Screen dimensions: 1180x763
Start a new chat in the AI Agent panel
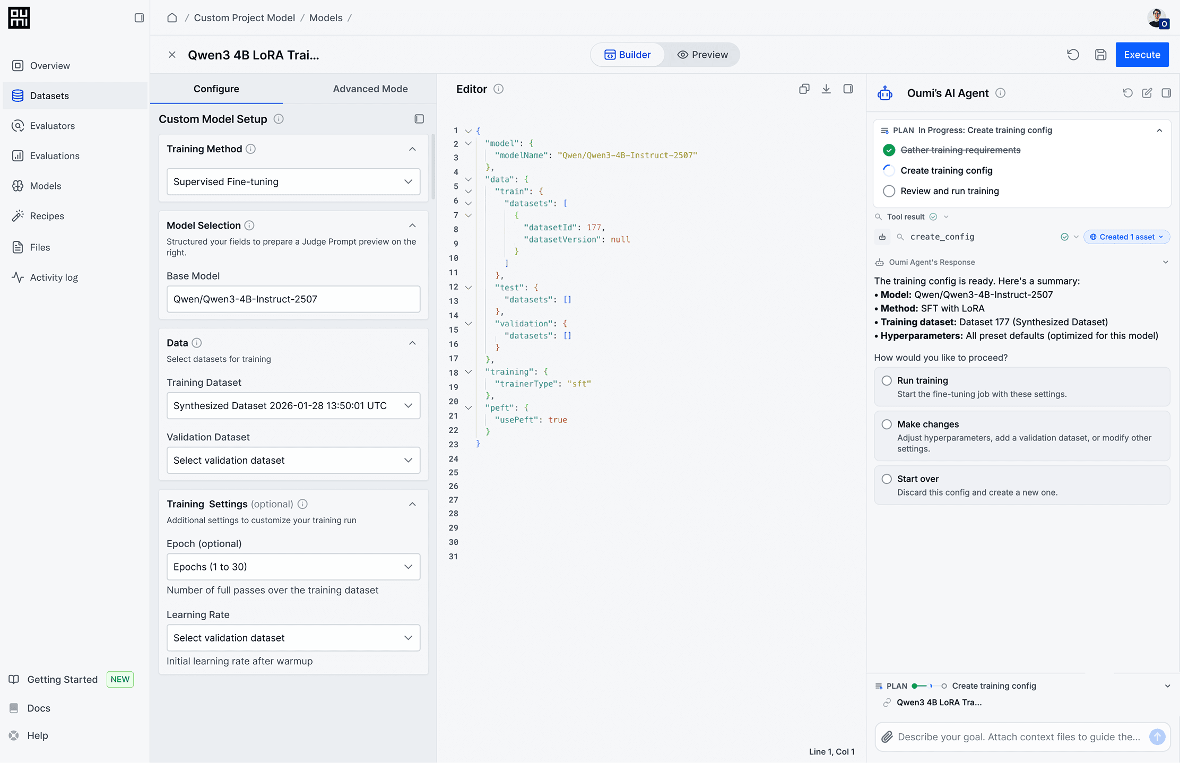[x=1147, y=93]
